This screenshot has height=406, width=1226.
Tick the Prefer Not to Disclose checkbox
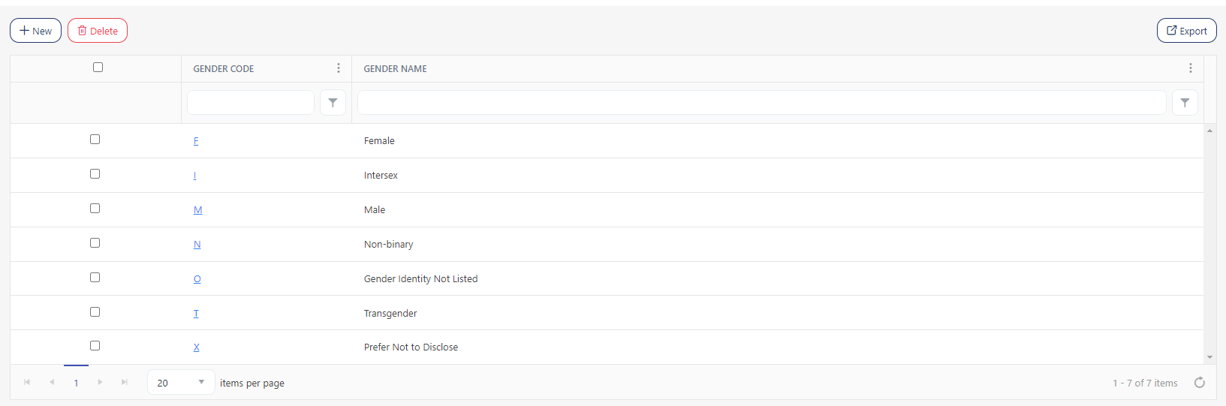click(95, 346)
